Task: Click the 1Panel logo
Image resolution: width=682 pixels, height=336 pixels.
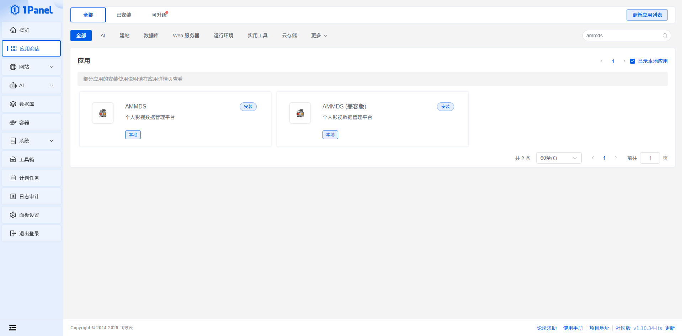Action: coord(31,10)
